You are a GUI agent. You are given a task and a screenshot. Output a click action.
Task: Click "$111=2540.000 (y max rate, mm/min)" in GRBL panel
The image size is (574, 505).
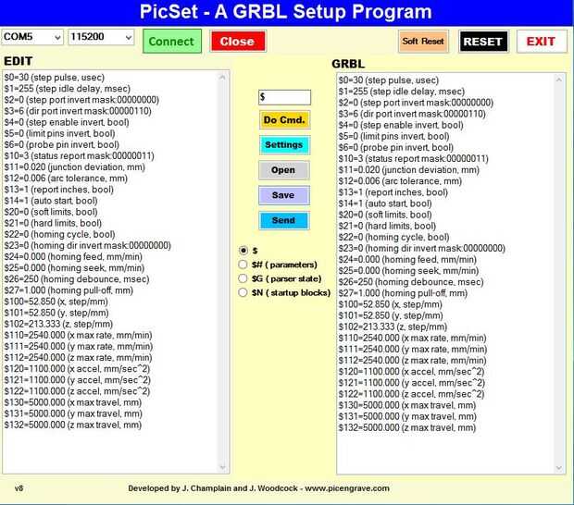click(x=413, y=350)
